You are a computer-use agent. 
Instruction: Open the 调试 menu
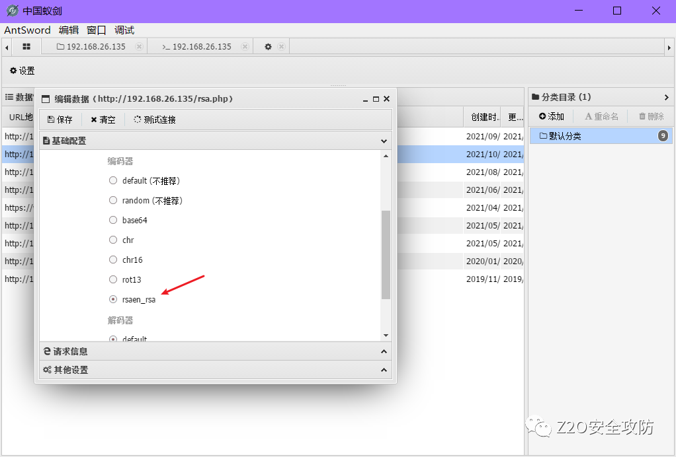124,30
